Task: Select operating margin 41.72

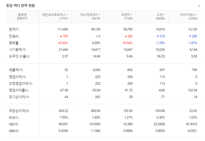Action: tap(129, 90)
